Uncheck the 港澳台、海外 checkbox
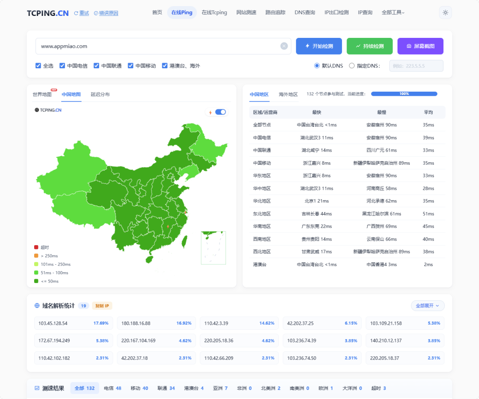Screen dimensions: 479x399 pos(165,65)
